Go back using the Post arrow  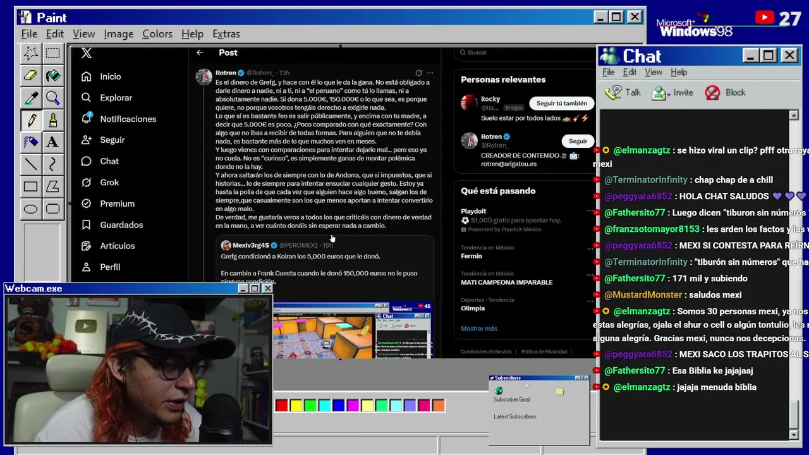[200, 52]
